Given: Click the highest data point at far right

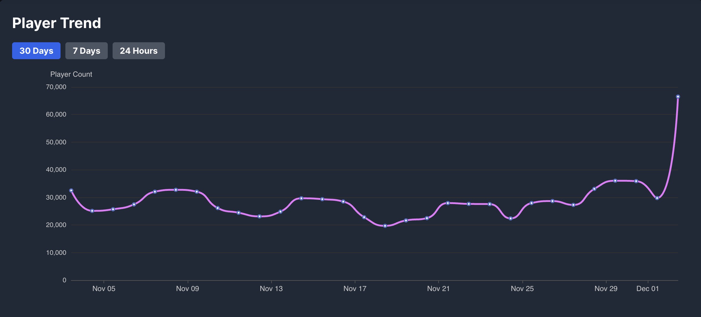Looking at the screenshot, I should point(678,97).
